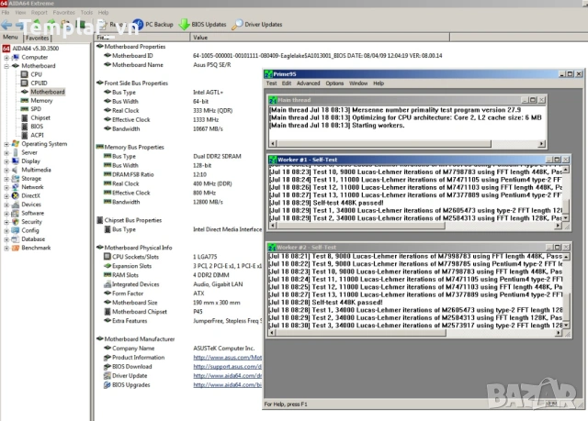Select the Motherboard Chipset row
The image size is (588, 421).
click(x=178, y=311)
